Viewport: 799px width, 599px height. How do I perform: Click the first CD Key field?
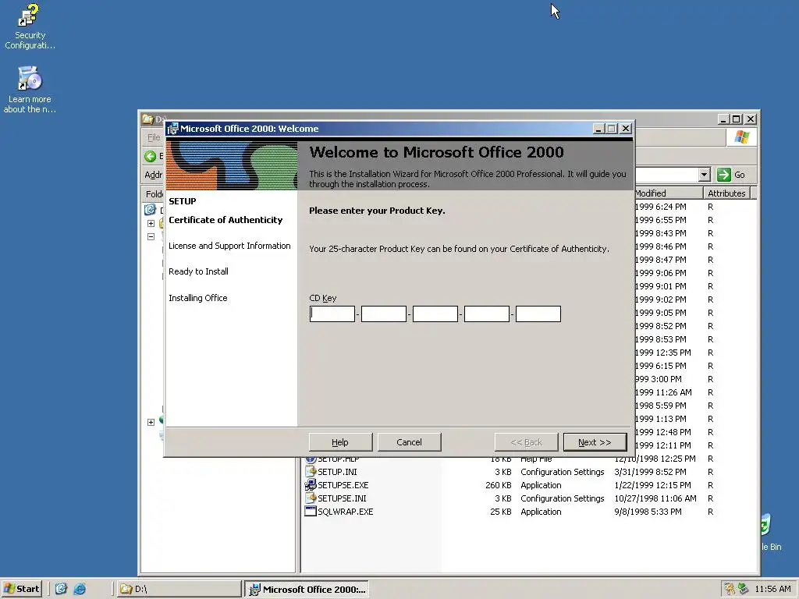[x=332, y=314]
